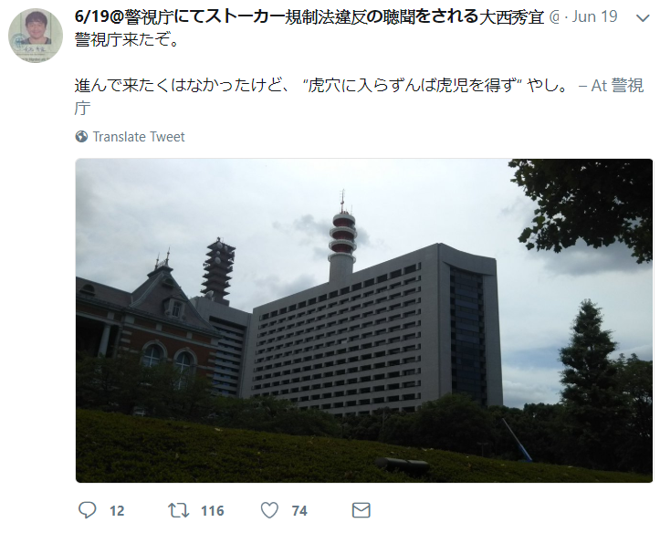Expand the tweet options chevron
Viewport: 660px width, 533px height.
(x=643, y=18)
